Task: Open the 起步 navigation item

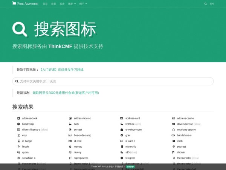Action: [62, 4]
